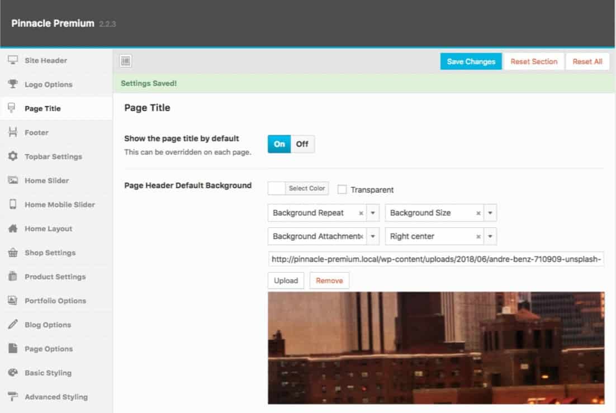Click the Reset Section button
The image size is (616, 413).
[x=534, y=61]
